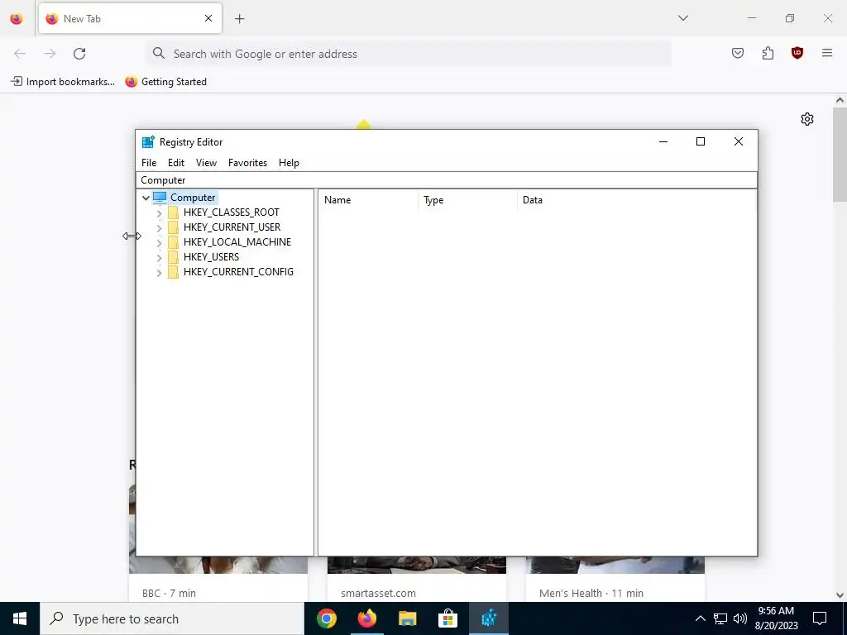Open Getting Started bookmark
The image size is (847, 635).
click(165, 82)
